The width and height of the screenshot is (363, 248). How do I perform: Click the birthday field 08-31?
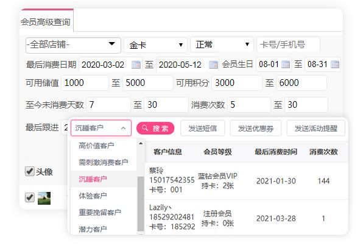coord(323,64)
